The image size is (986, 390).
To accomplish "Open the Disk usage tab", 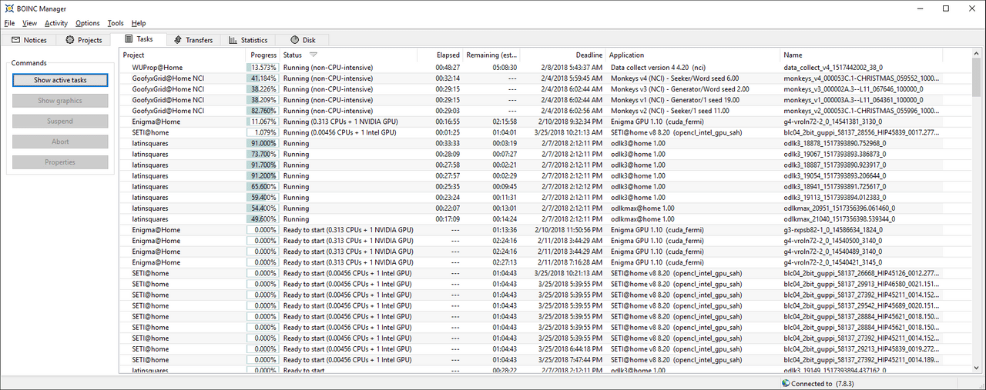I will coord(303,40).
